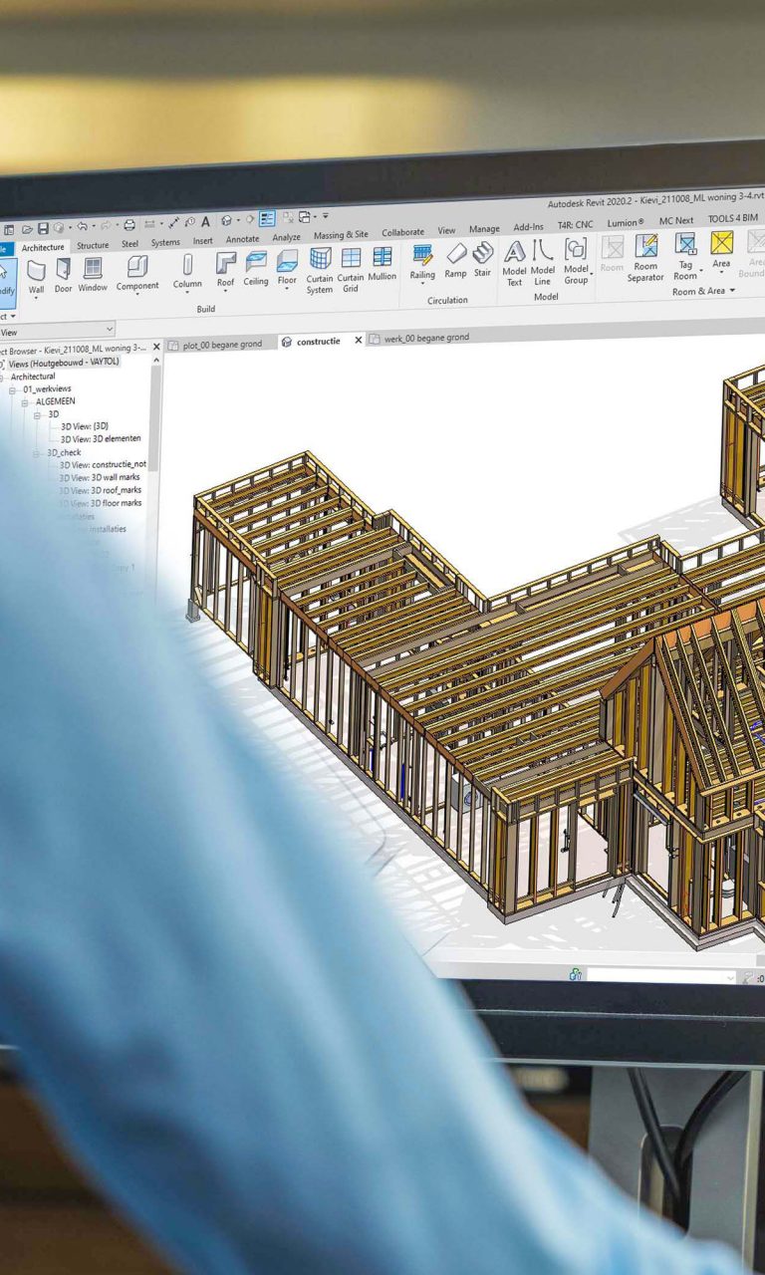The height and width of the screenshot is (1275, 765).
Task: Select the Room Separator tool
Action: click(645, 258)
